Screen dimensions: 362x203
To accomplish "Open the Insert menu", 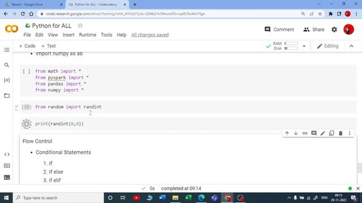I will (x=68, y=35).
